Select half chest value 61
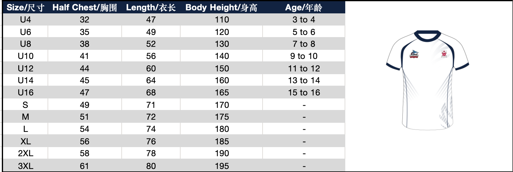 pyautogui.click(x=84, y=166)
